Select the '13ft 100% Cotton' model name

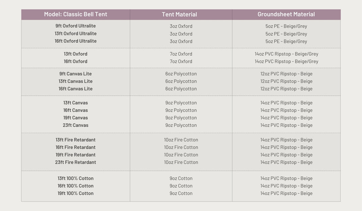(x=75, y=178)
